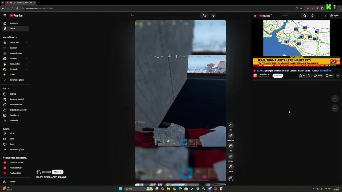The width and height of the screenshot is (342, 192).
Task: Like the CNN TÜRK live video showing 88
Action: [x=302, y=75]
